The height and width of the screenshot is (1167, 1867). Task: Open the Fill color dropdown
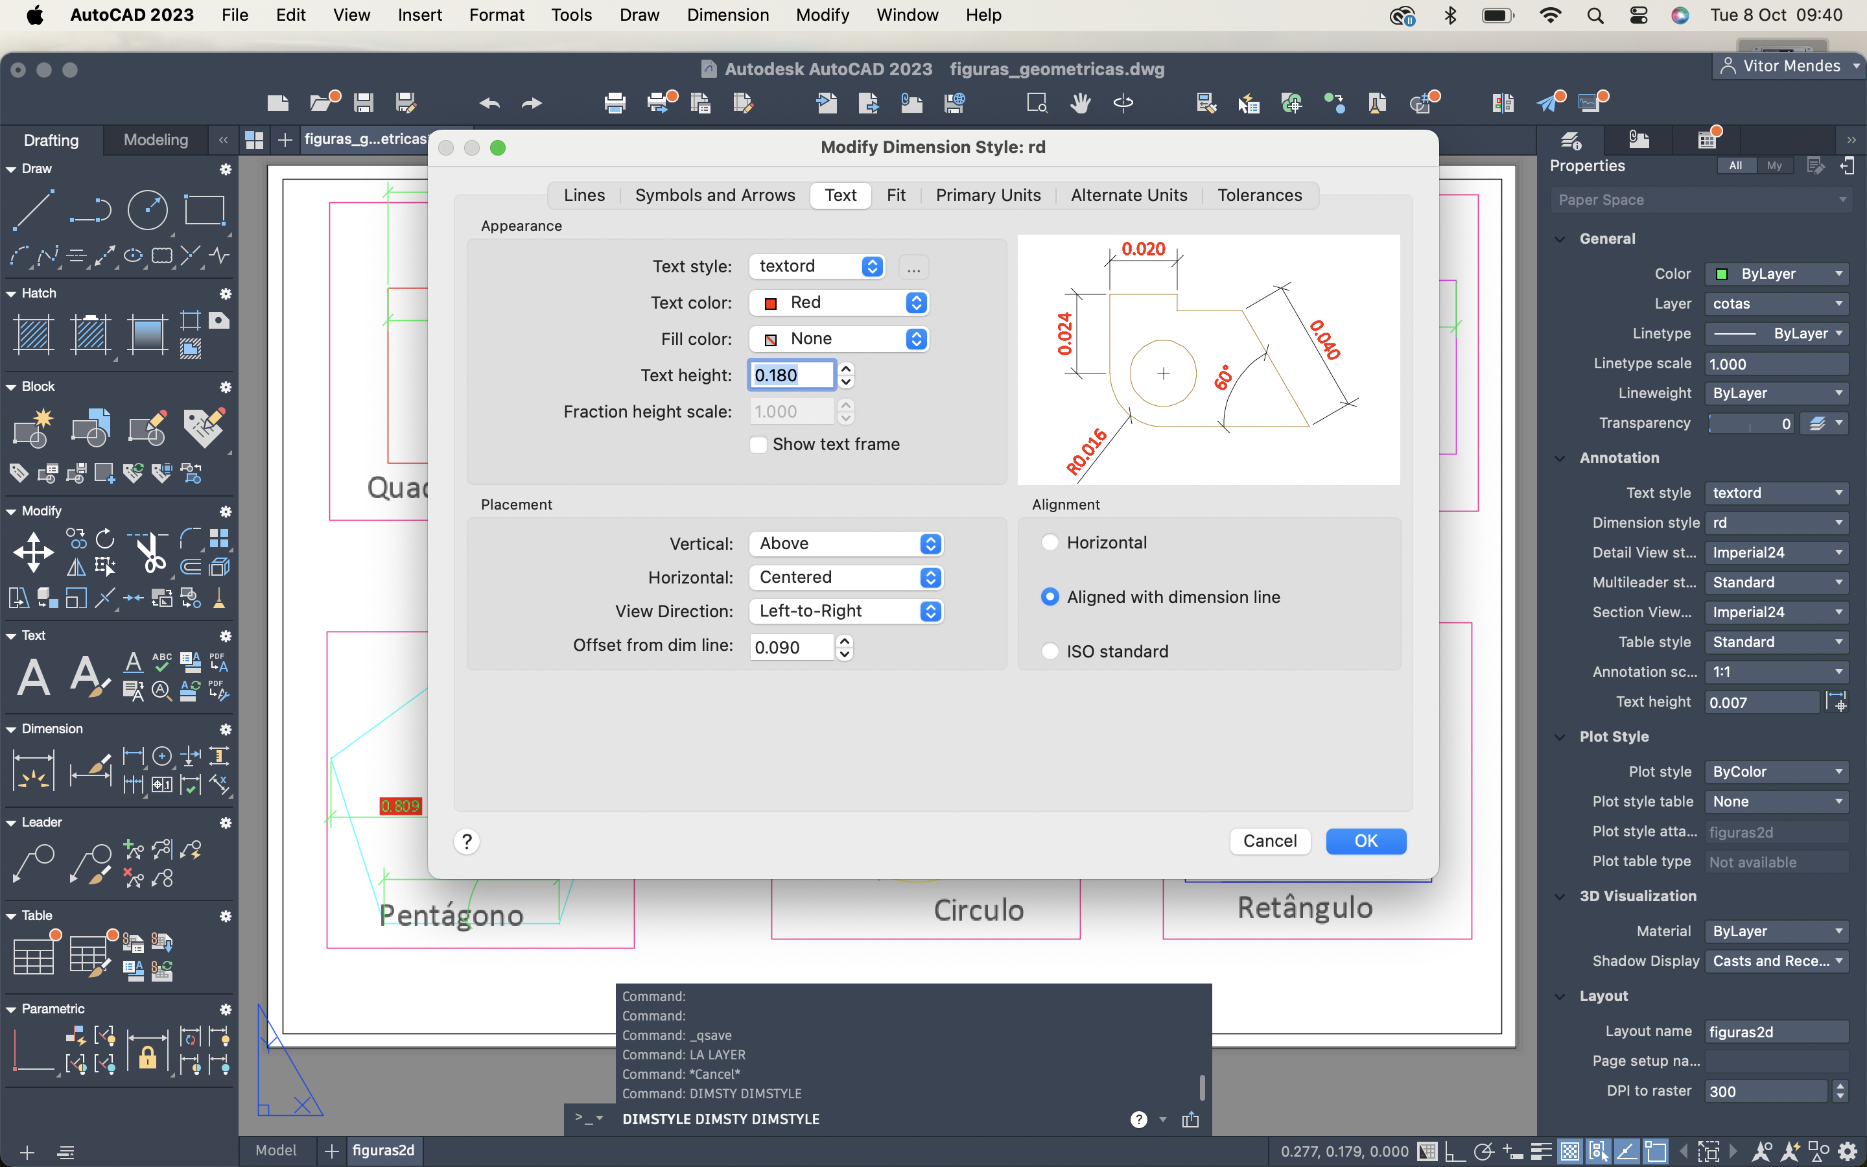pos(839,339)
